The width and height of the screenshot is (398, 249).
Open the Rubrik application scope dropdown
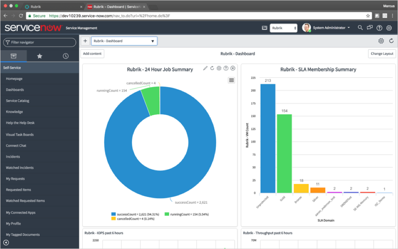pos(284,28)
